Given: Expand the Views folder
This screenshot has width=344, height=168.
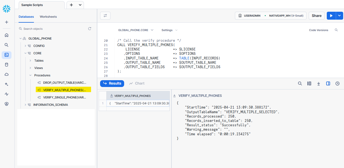Looking at the screenshot, I should click(x=30, y=68).
